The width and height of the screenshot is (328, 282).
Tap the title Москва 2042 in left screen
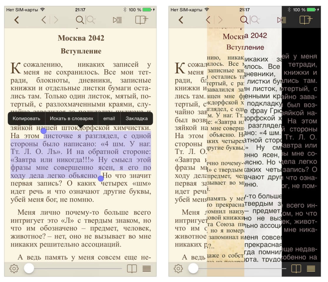click(81, 38)
